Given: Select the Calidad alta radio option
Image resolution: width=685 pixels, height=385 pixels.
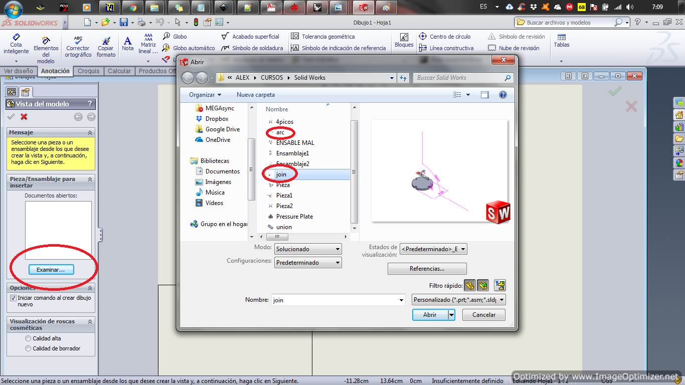Looking at the screenshot, I should (x=28, y=338).
